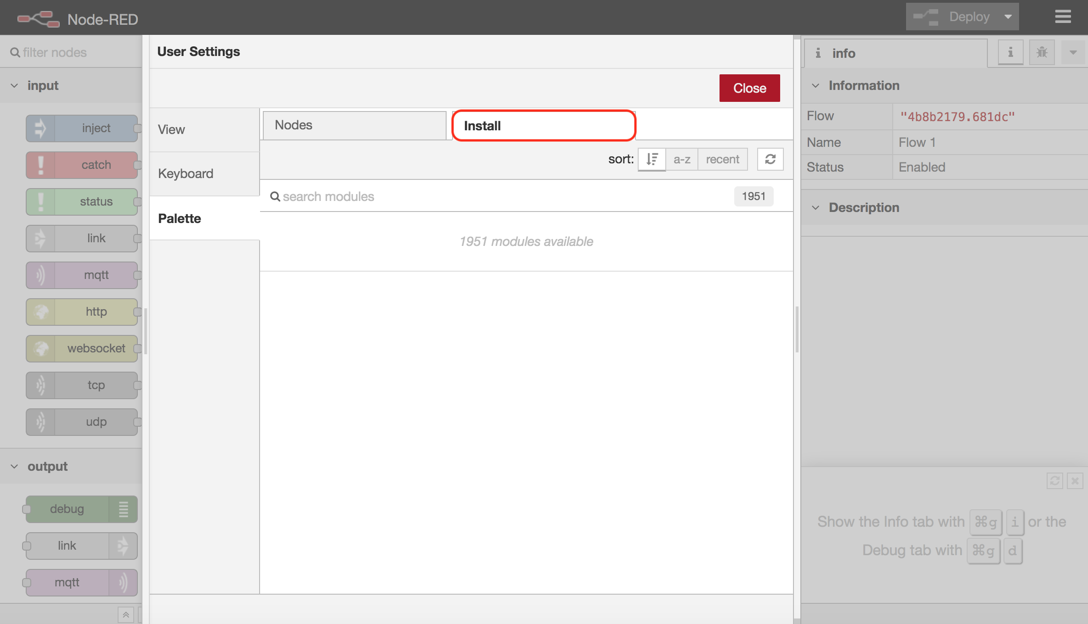Switch to the Install tab

[544, 125]
